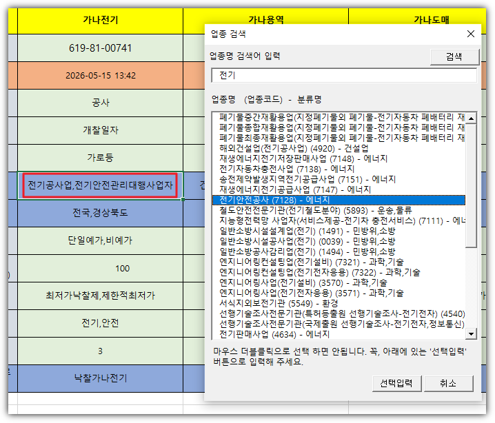
Task: Select 선행기술조사전문기관(특허등출원) (4540) row
Action: (339, 313)
